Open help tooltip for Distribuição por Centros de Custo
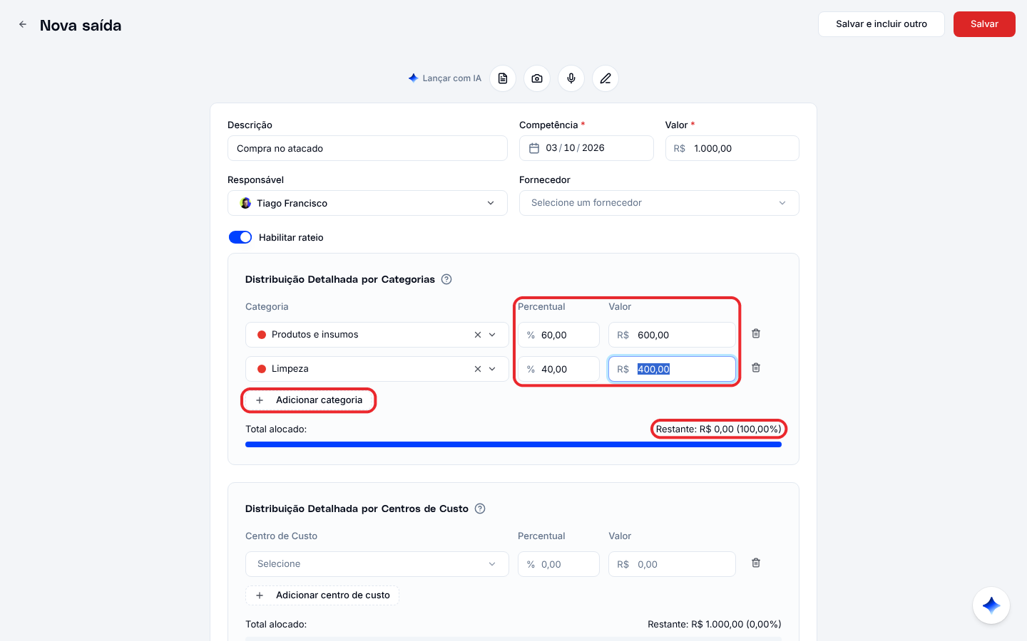The image size is (1027, 641). click(480, 509)
